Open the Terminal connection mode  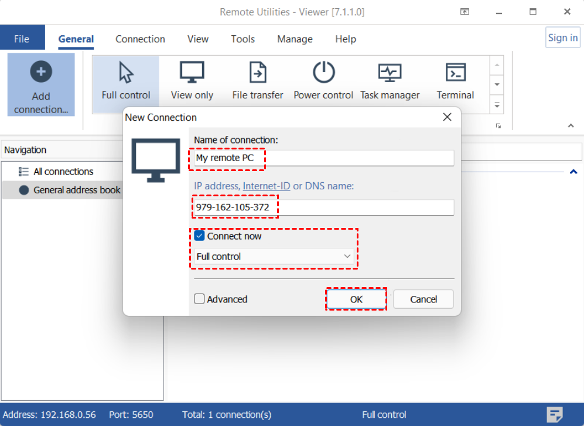(455, 73)
